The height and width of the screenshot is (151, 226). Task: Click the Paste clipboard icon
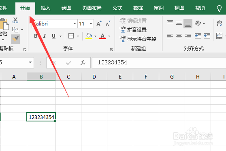[4, 24]
